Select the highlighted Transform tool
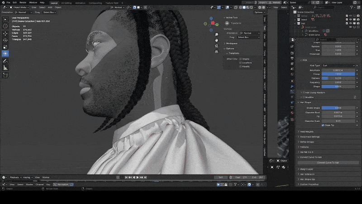This screenshot has height=204, width=362. click(x=5, y=53)
